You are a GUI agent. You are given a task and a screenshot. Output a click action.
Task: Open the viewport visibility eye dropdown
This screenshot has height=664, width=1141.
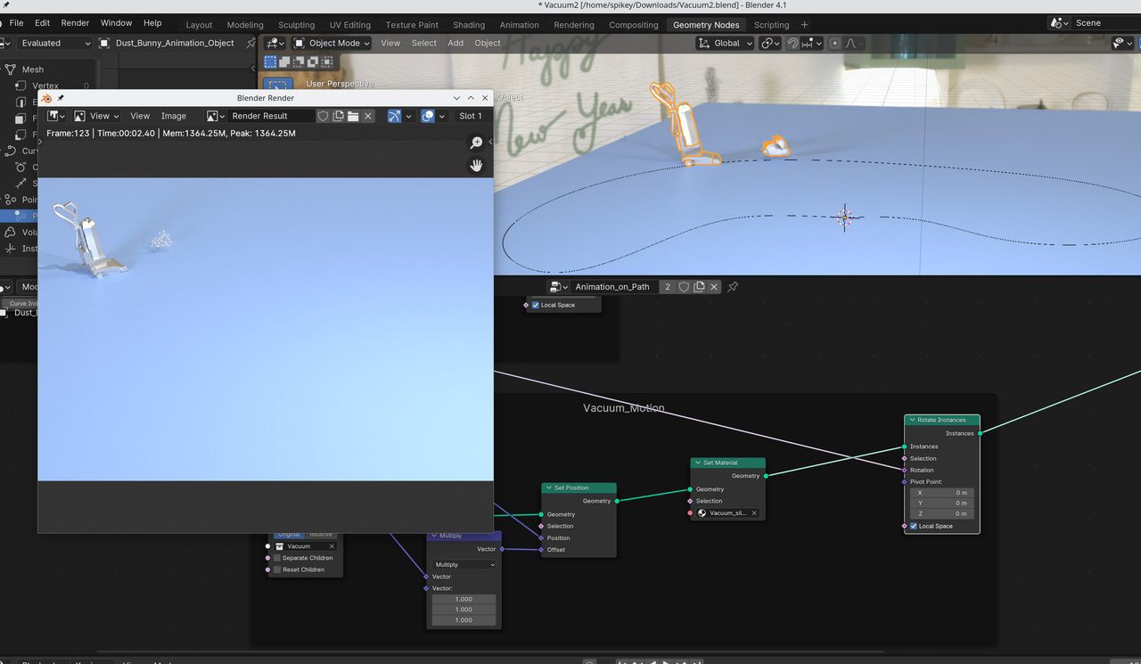1122,43
